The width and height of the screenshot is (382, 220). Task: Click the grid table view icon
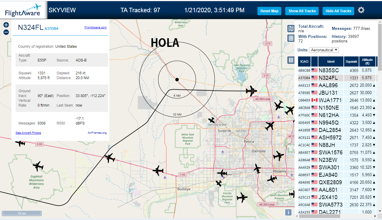click(x=291, y=38)
